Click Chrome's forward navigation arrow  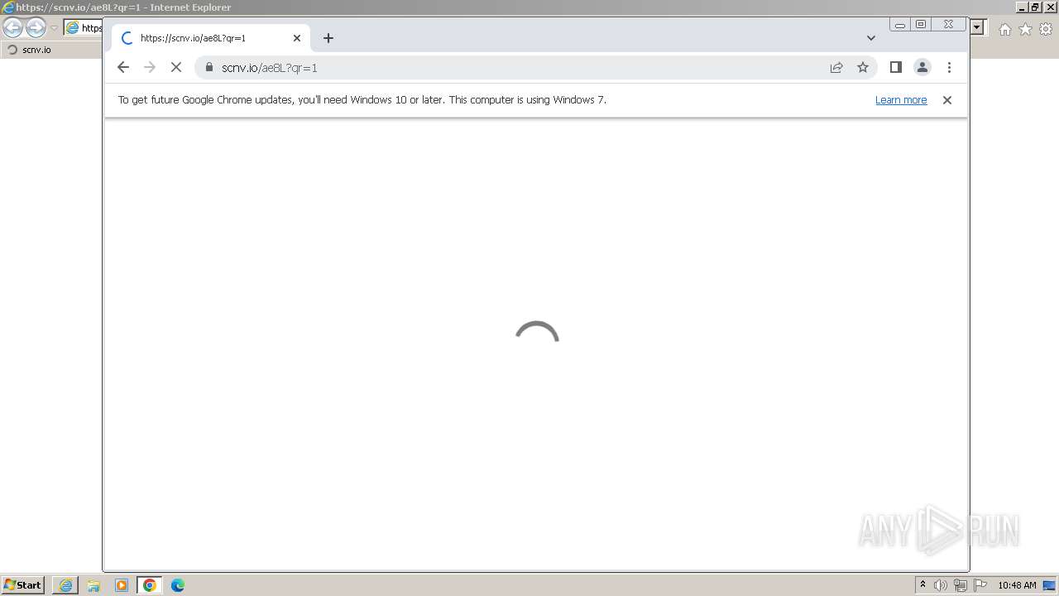[150, 67]
